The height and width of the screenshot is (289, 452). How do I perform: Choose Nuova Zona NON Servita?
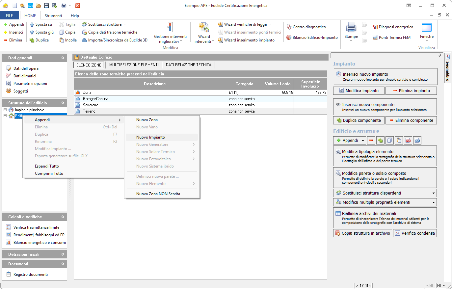point(158,194)
